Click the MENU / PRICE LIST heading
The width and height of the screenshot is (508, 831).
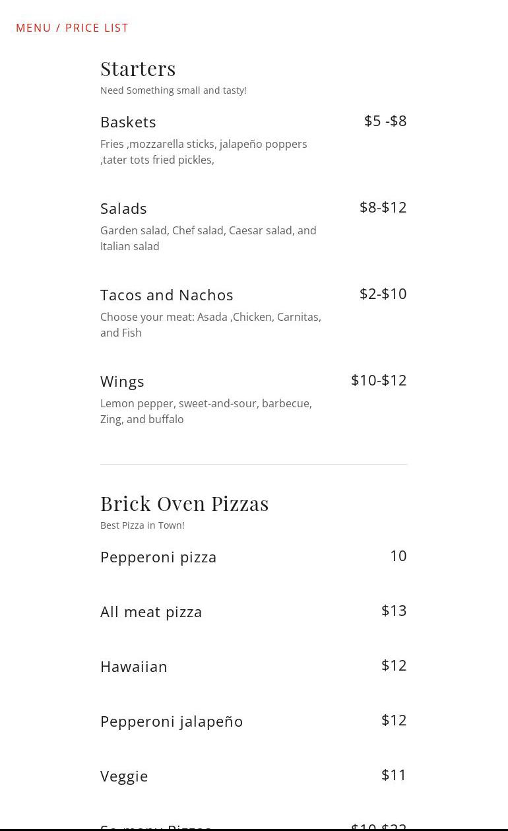(x=72, y=28)
